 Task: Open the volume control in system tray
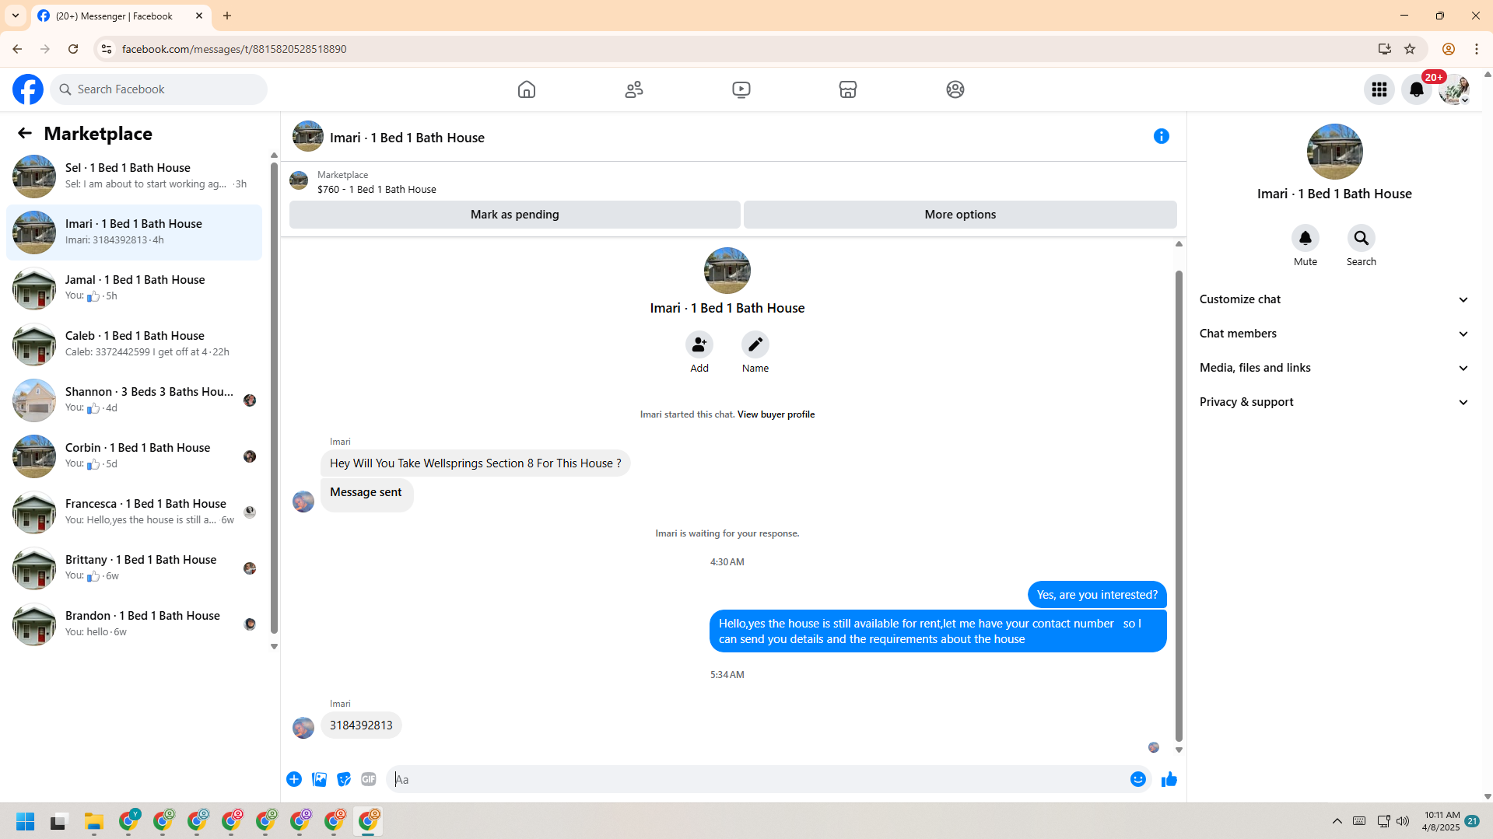[1403, 821]
